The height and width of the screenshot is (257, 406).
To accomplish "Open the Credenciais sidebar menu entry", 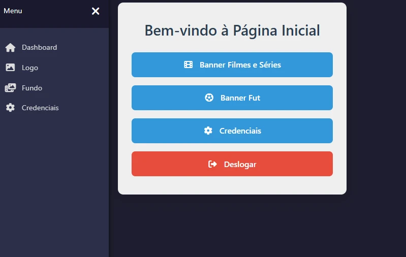I will pos(40,108).
